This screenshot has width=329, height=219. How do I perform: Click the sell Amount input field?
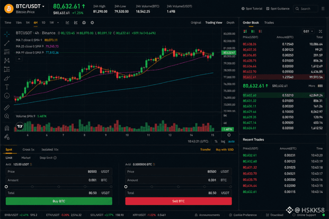[x=179, y=180]
